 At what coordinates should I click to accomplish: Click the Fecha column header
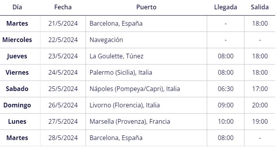(x=63, y=7)
